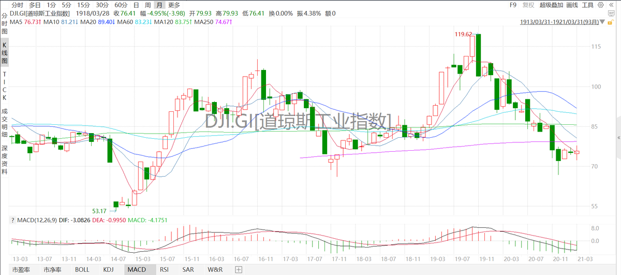The height and width of the screenshot is (275, 621).
Task: Add indicator with plus icon
Action: pyautogui.click(x=239, y=269)
